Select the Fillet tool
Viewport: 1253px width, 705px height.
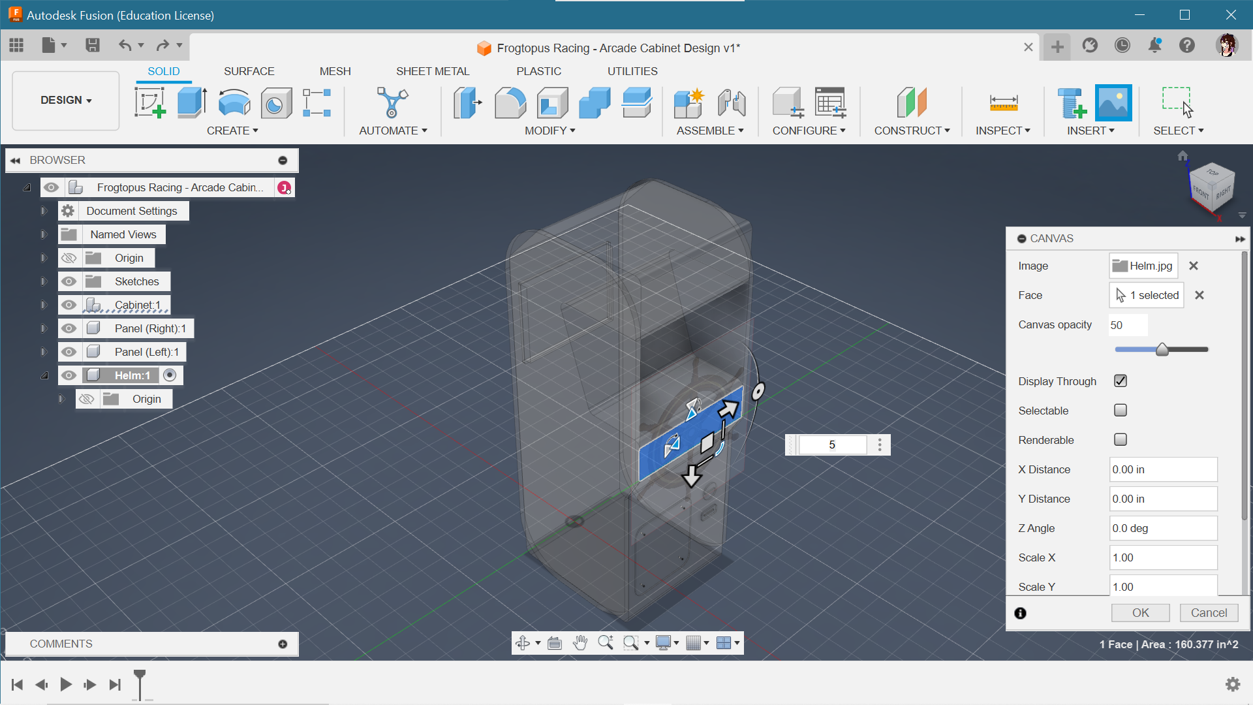tap(510, 103)
